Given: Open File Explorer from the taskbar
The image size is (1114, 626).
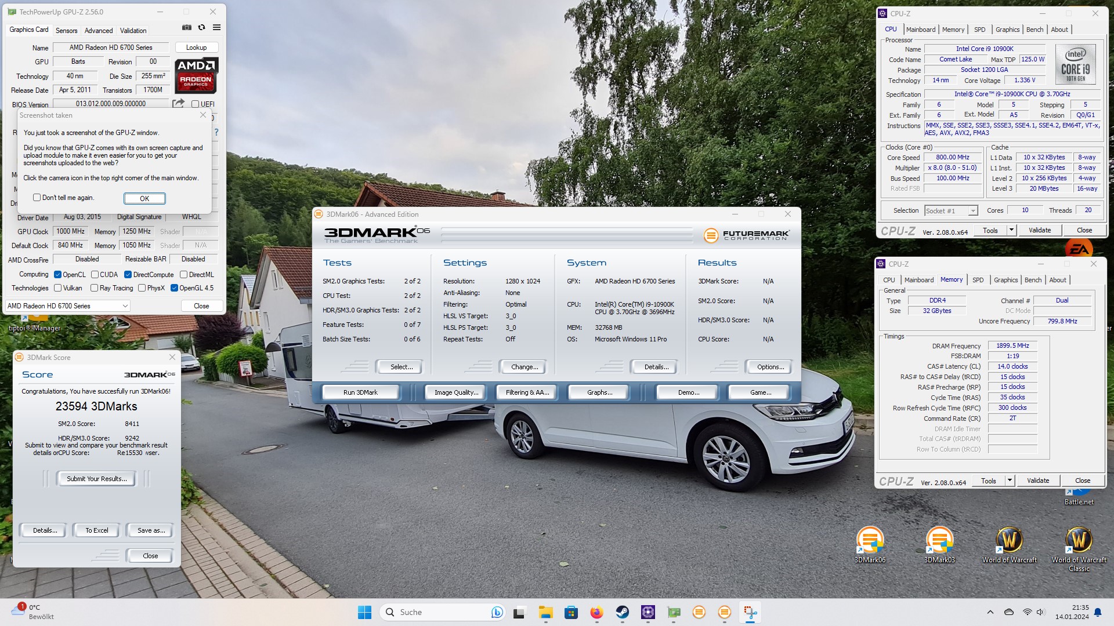Looking at the screenshot, I should click(x=545, y=612).
